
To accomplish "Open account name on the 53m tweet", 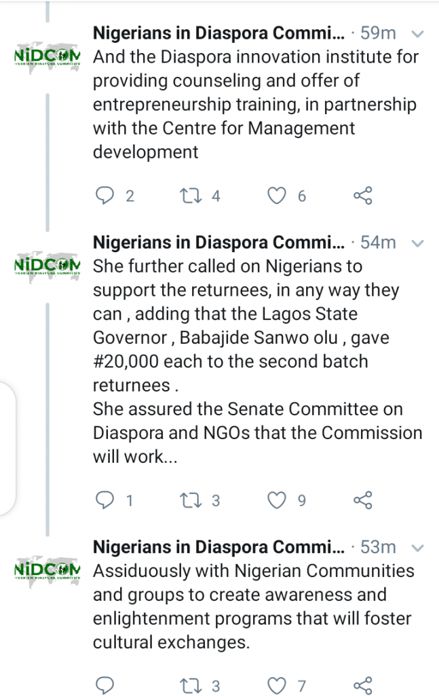I will point(218,546).
